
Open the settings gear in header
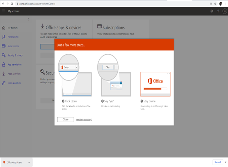click(x=212, y=11)
